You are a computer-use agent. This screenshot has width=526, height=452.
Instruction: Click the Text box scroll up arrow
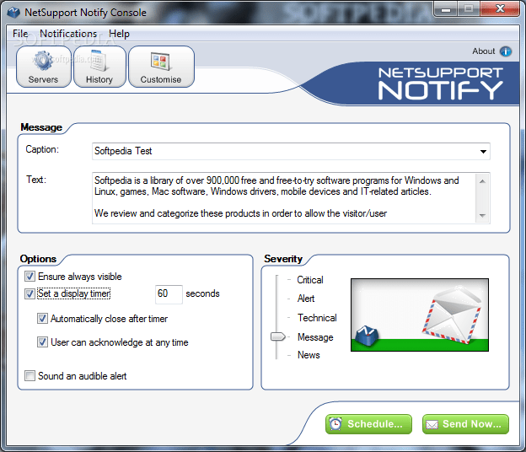(x=482, y=181)
